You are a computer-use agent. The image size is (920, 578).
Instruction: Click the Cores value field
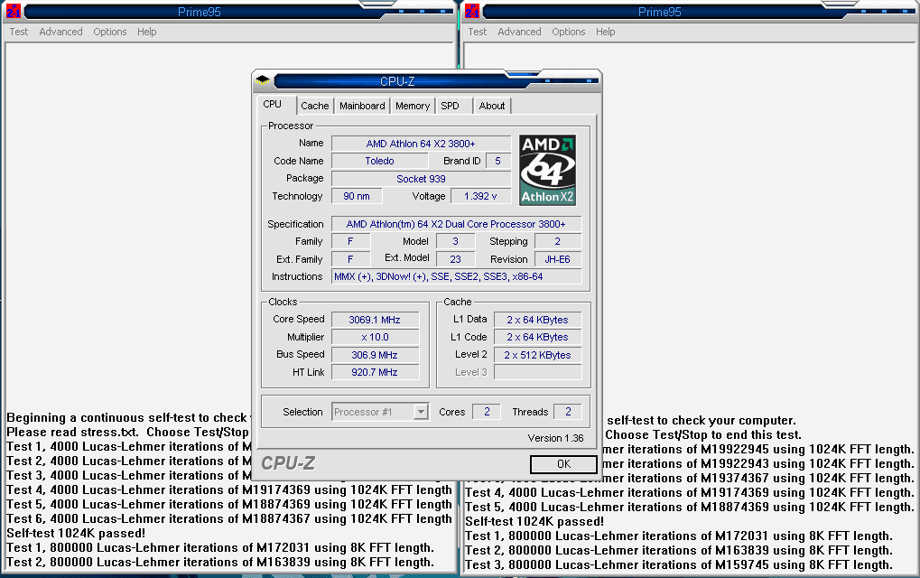point(487,412)
